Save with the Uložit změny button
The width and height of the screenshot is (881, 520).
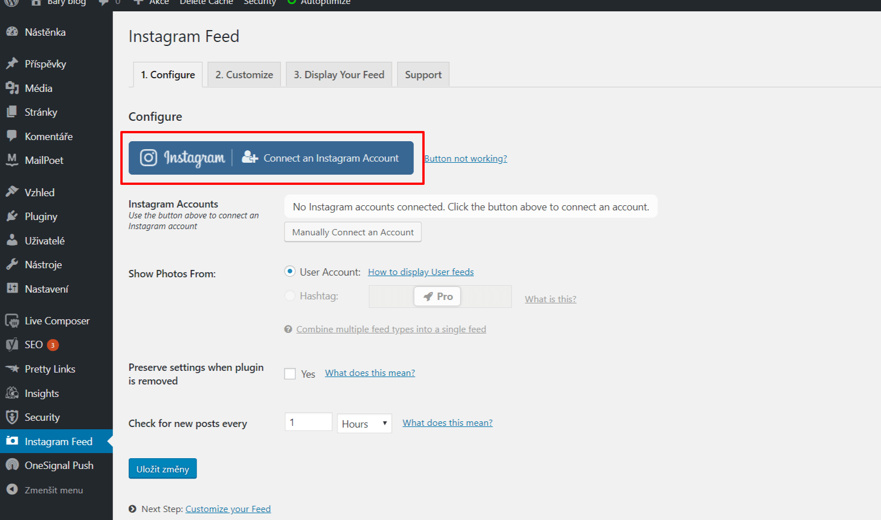point(163,468)
